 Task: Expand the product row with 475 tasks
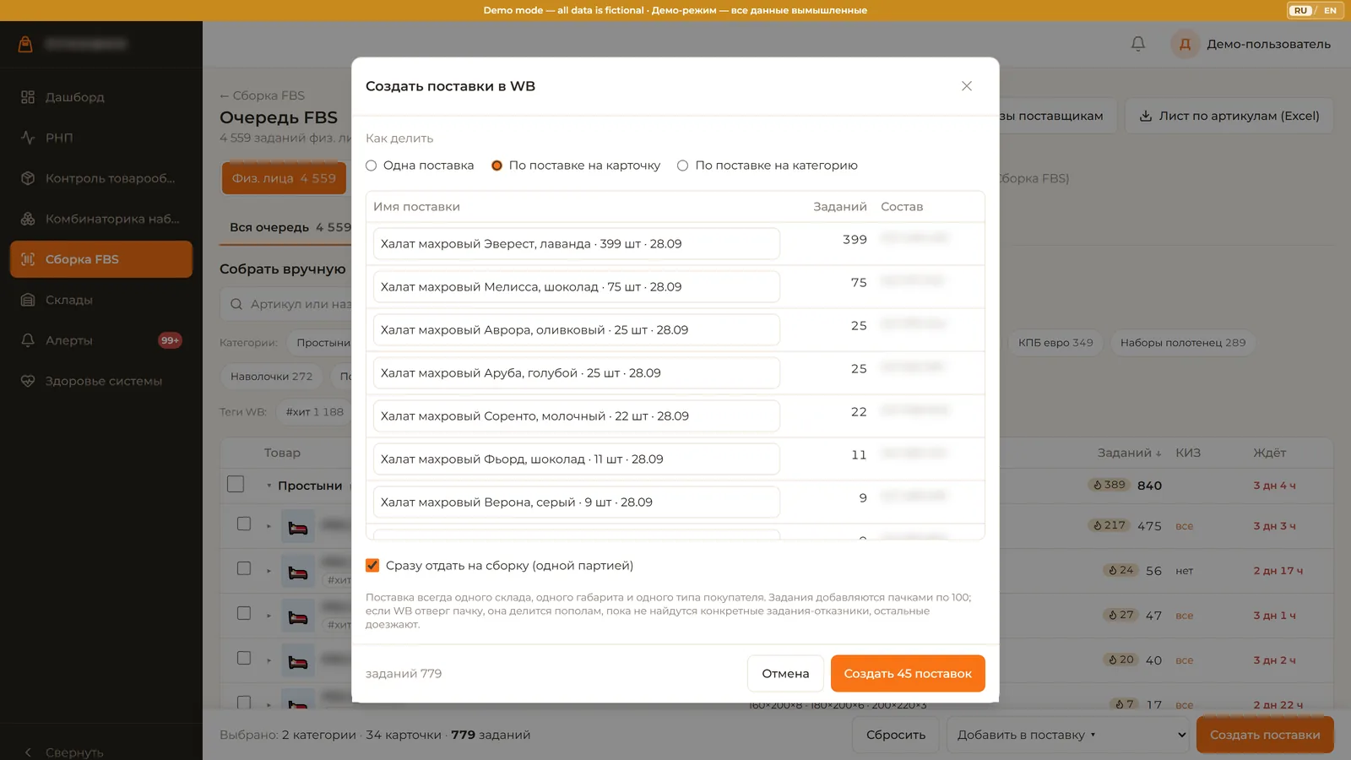269,526
